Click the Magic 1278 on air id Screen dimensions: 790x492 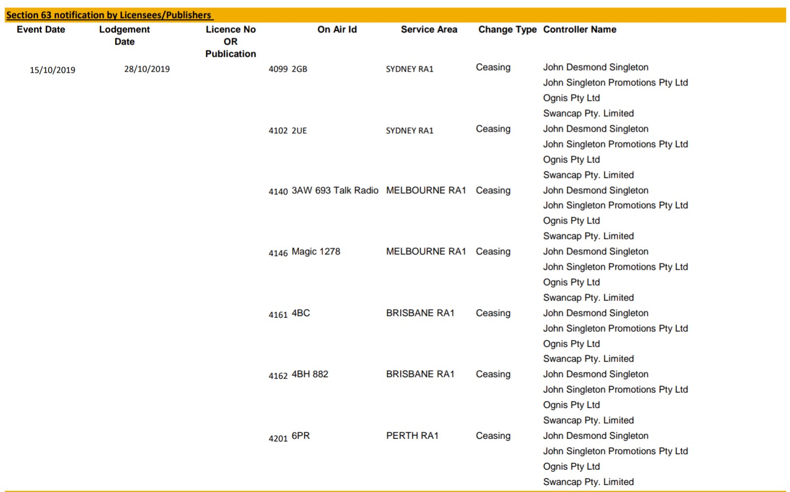point(316,252)
